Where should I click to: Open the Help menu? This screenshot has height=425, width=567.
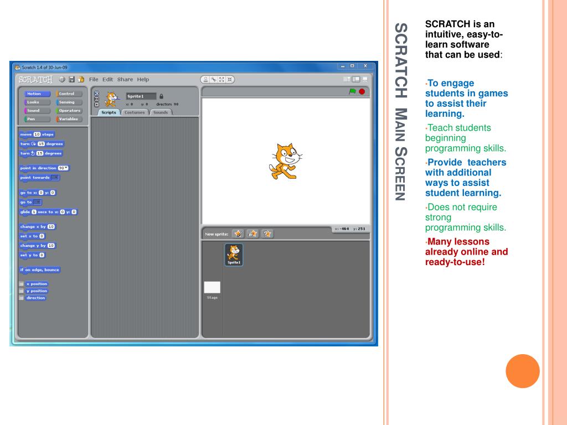[x=143, y=80]
